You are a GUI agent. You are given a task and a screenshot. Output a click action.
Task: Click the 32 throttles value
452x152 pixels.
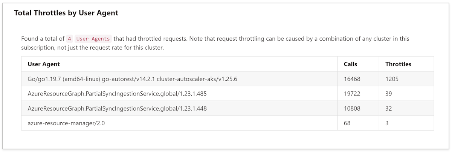click(x=389, y=108)
